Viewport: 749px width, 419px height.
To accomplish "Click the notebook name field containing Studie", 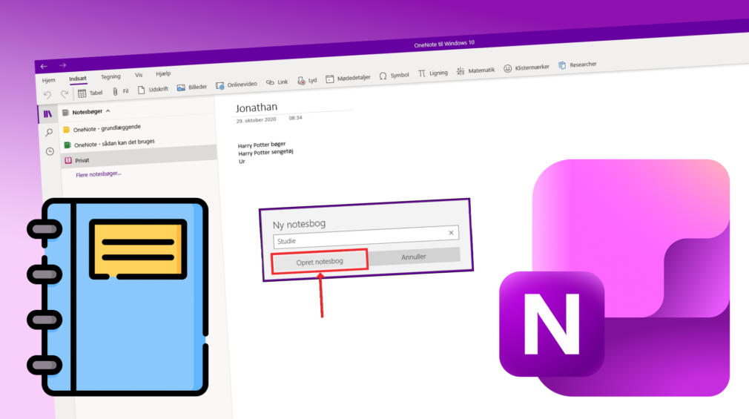I will click(358, 237).
